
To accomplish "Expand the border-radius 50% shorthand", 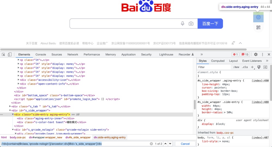I will [x=225, y=112].
